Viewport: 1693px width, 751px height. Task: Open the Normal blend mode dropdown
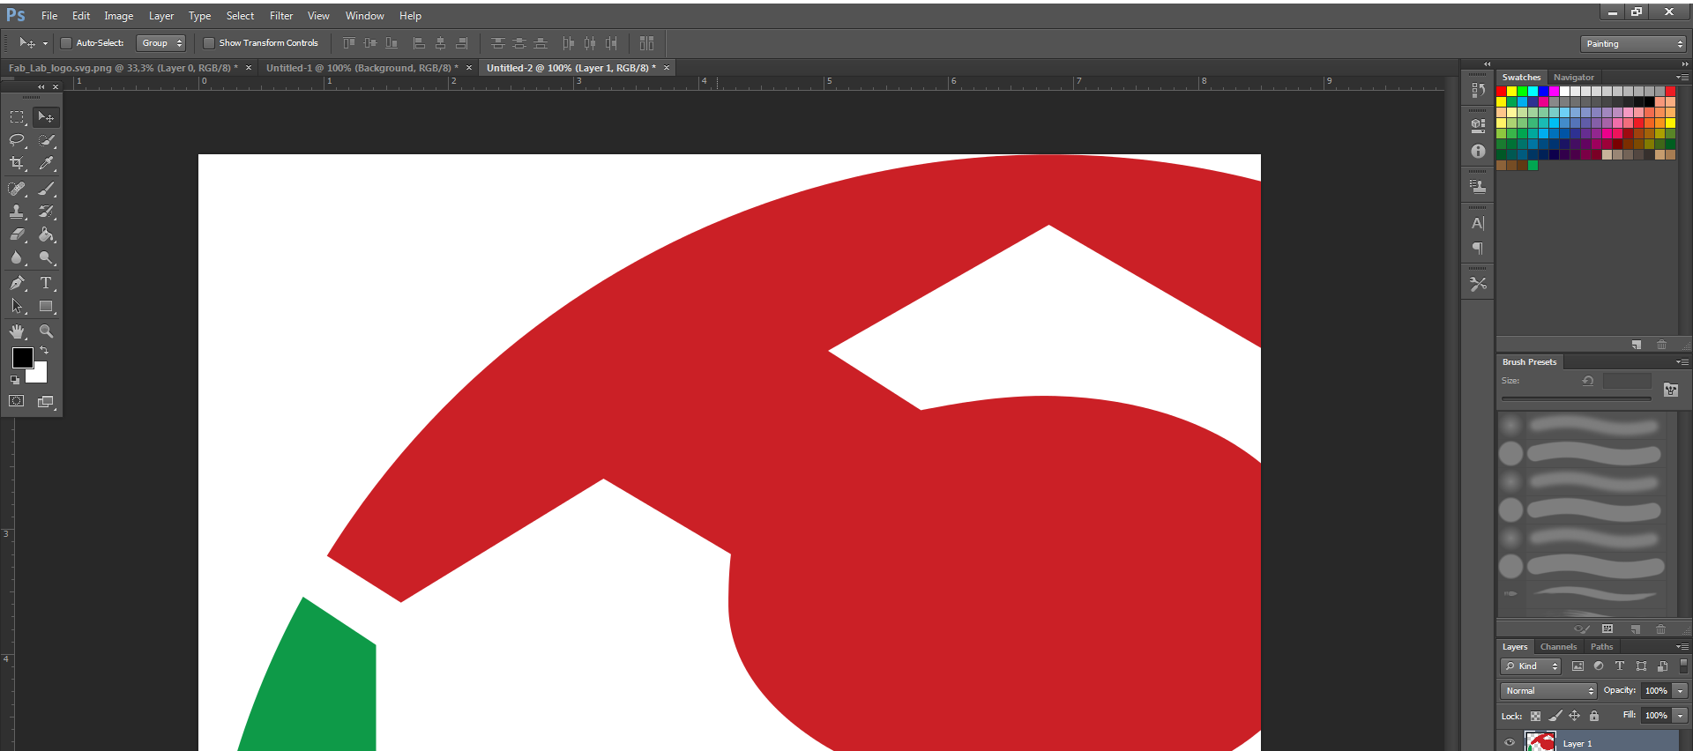(1548, 691)
